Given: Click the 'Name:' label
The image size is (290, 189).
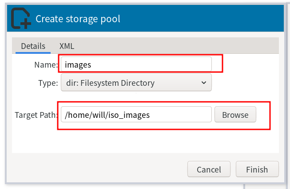Looking at the screenshot, I should pos(46,65).
